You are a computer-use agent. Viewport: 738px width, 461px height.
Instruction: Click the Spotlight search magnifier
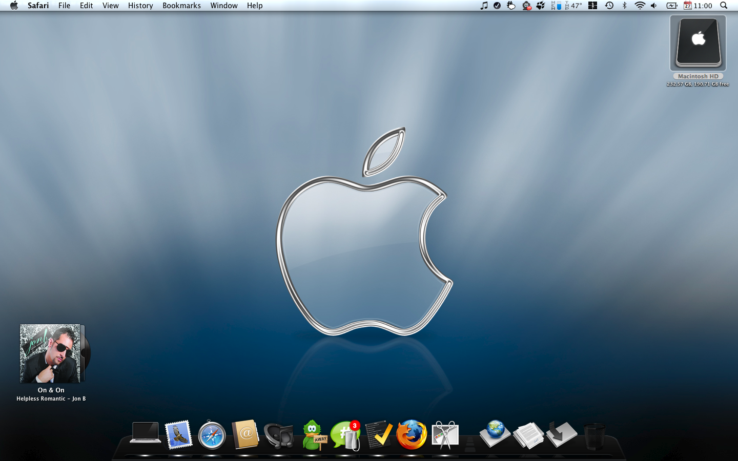coord(724,6)
